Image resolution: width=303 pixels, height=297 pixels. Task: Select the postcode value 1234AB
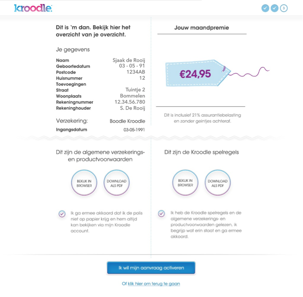(135, 72)
